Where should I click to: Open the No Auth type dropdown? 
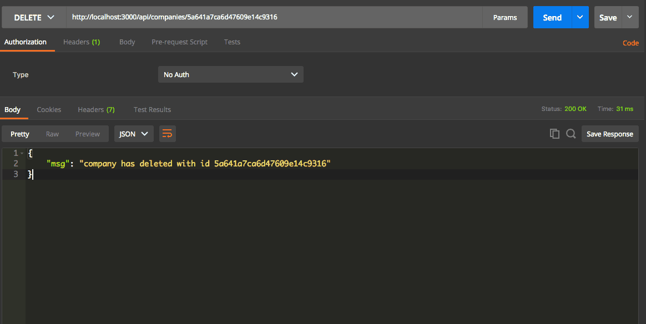pyautogui.click(x=231, y=74)
